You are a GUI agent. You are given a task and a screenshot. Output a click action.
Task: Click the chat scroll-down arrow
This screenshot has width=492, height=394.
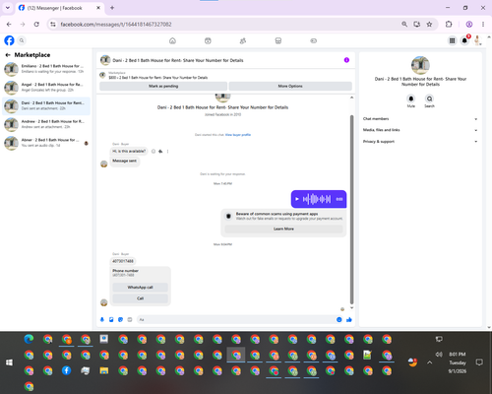coord(351,307)
